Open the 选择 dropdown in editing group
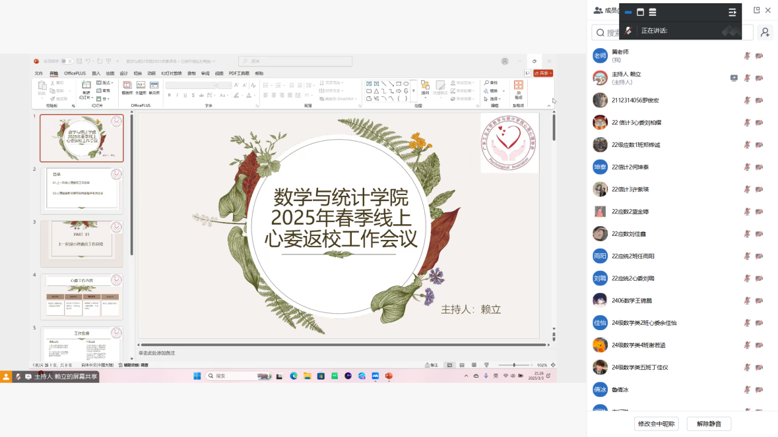Screen dimensions: 778x437 click(x=496, y=99)
